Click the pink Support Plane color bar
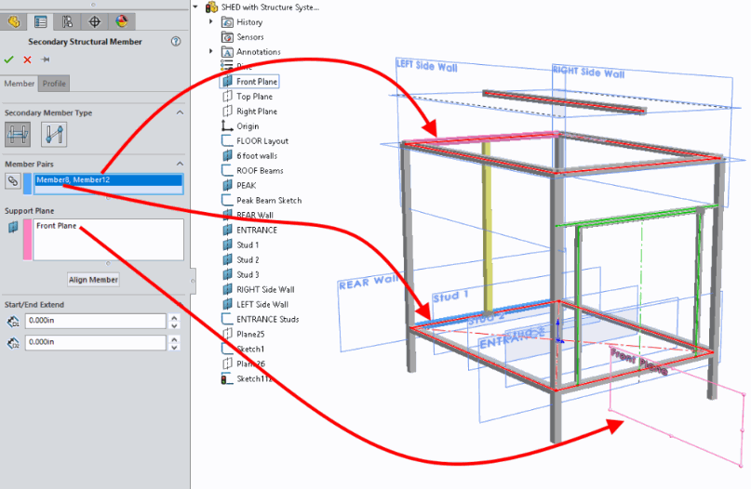Image resolution: width=751 pixels, height=489 pixels. pyautogui.click(x=28, y=240)
